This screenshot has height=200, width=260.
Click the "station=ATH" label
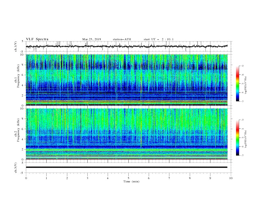[x=122, y=39]
